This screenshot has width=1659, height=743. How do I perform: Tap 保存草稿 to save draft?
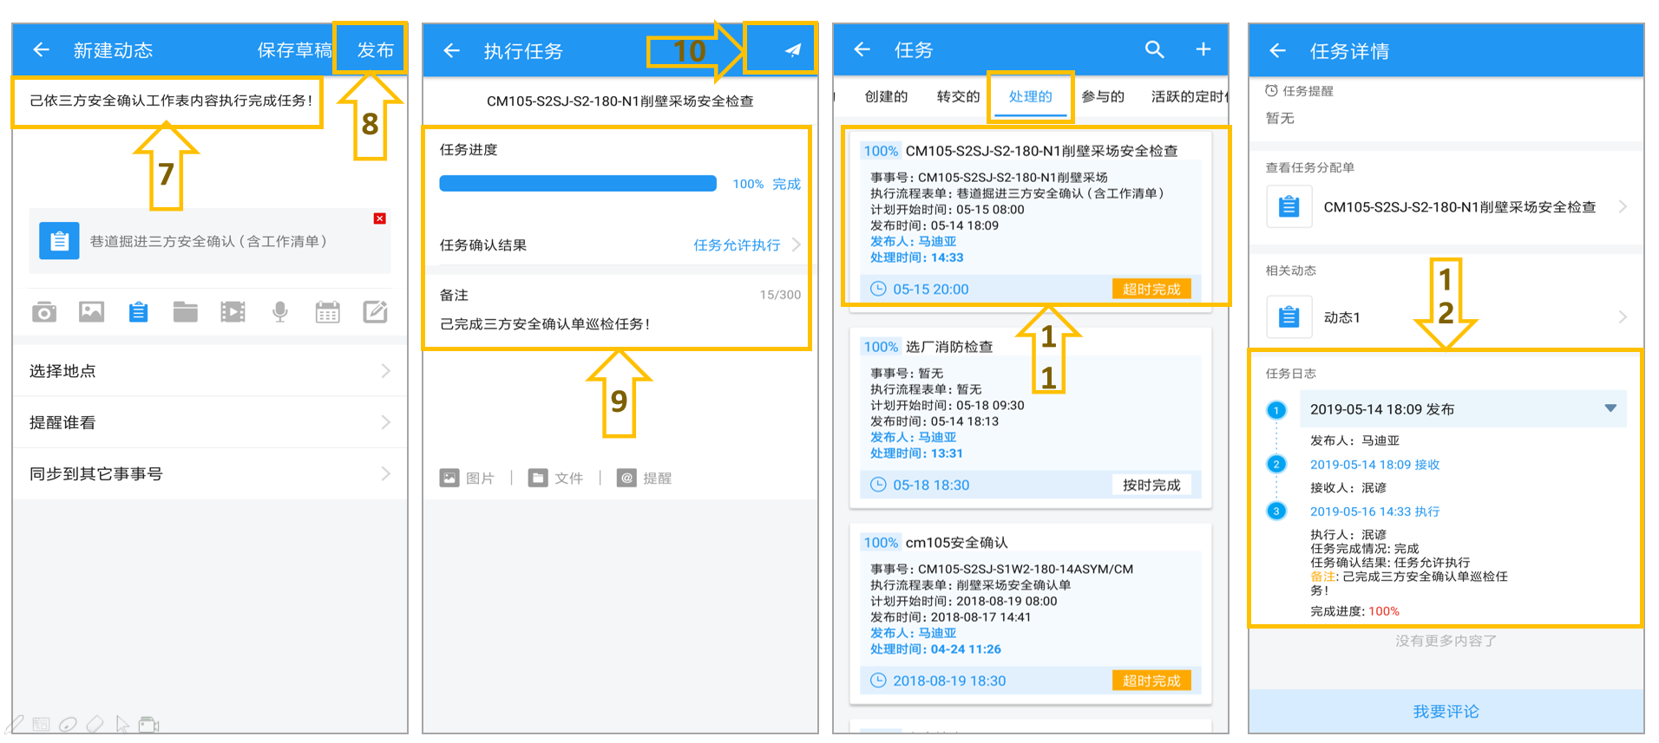(x=294, y=50)
